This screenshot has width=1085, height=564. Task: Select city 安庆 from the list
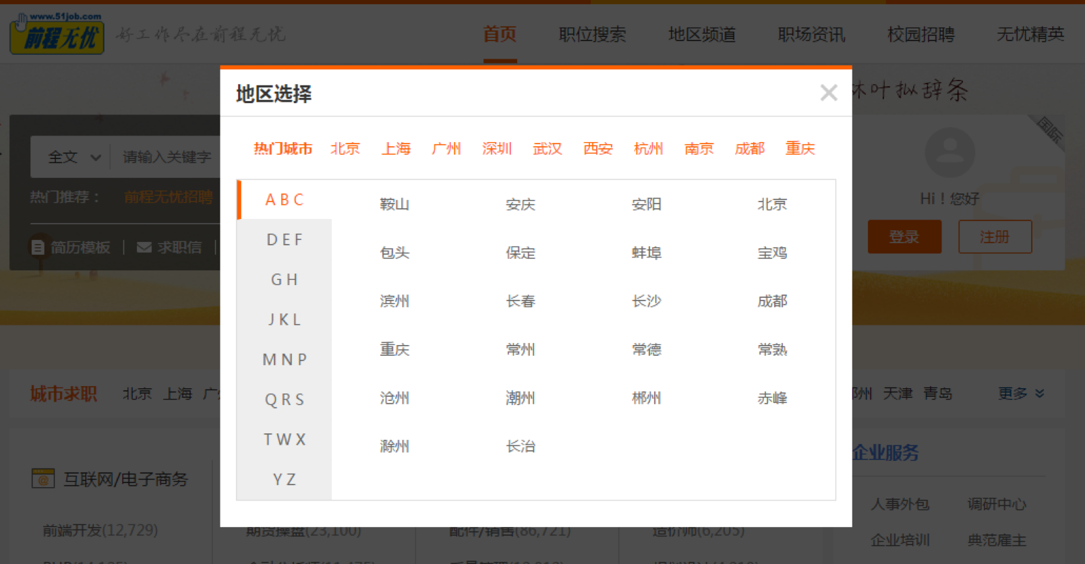(x=521, y=204)
